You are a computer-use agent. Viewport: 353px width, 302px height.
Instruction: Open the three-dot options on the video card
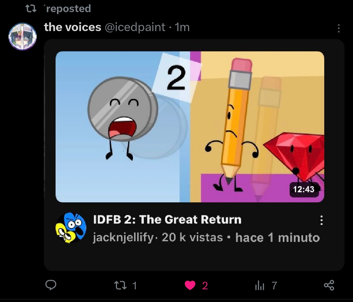point(321,220)
